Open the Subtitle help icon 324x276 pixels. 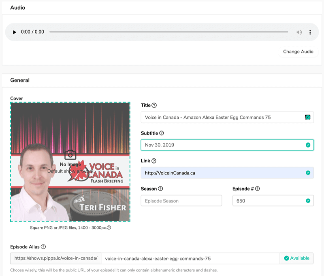pyautogui.click(x=162, y=133)
